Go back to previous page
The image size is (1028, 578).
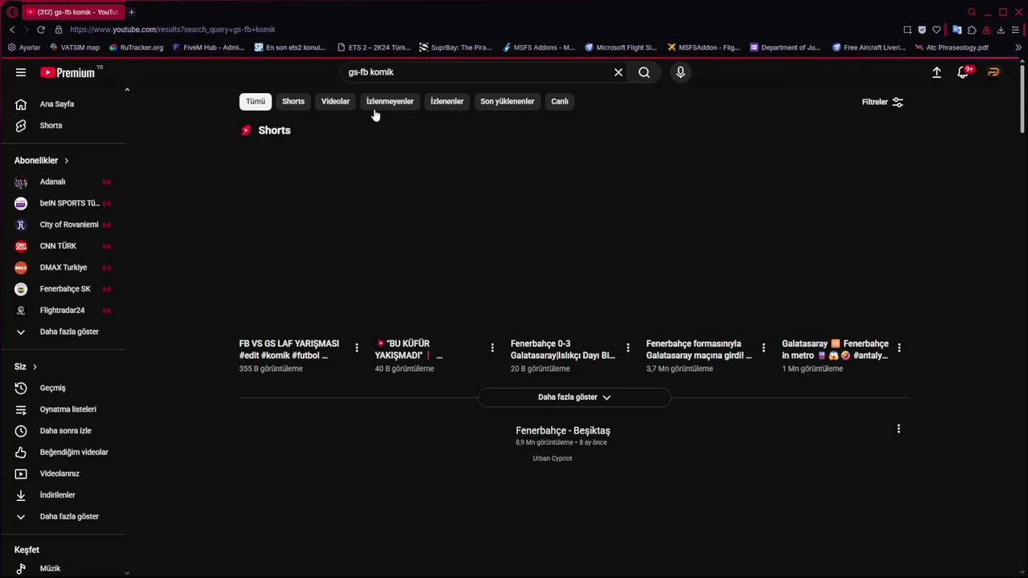[12, 30]
